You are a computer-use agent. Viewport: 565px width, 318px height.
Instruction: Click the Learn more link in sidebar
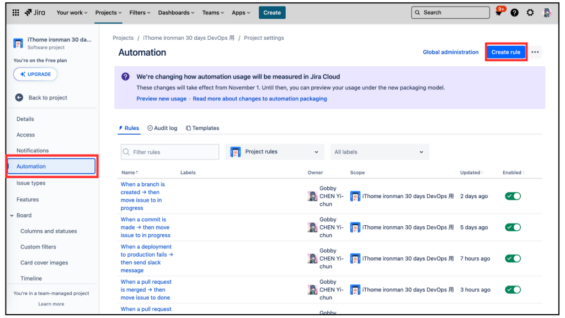tap(51, 304)
